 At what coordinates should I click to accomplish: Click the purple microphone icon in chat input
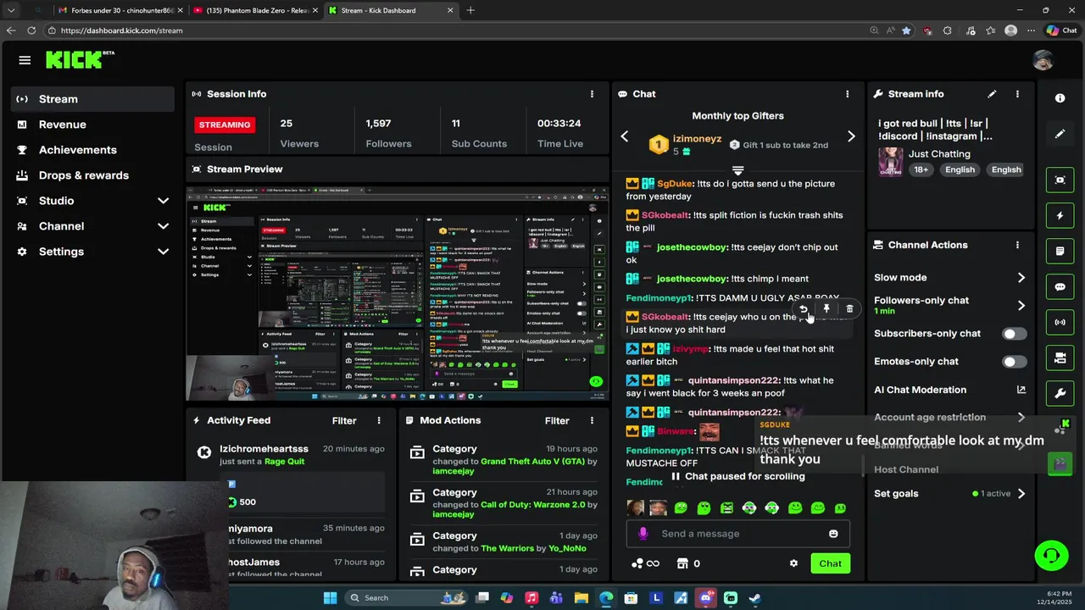tap(643, 534)
